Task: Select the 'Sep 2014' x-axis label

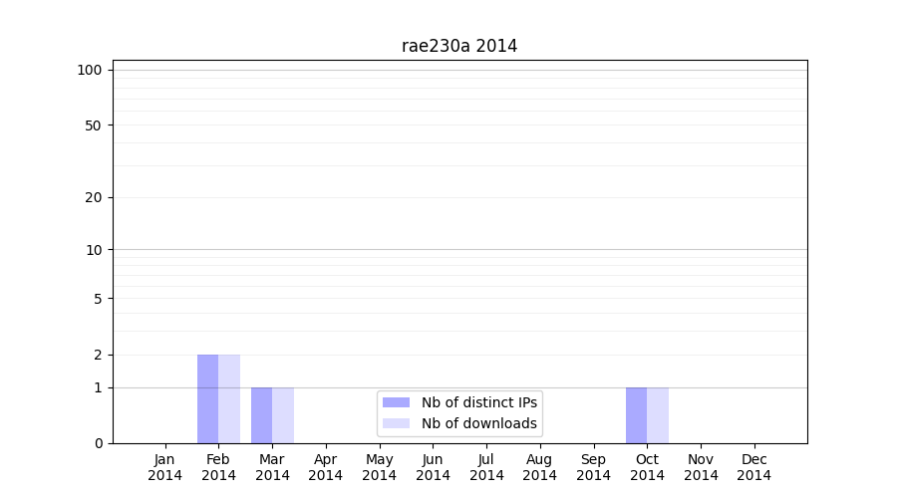Action: click(x=593, y=467)
